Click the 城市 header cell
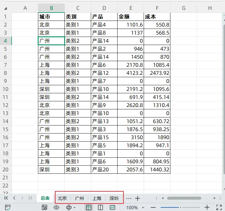225x211 pixels. click(51, 17)
